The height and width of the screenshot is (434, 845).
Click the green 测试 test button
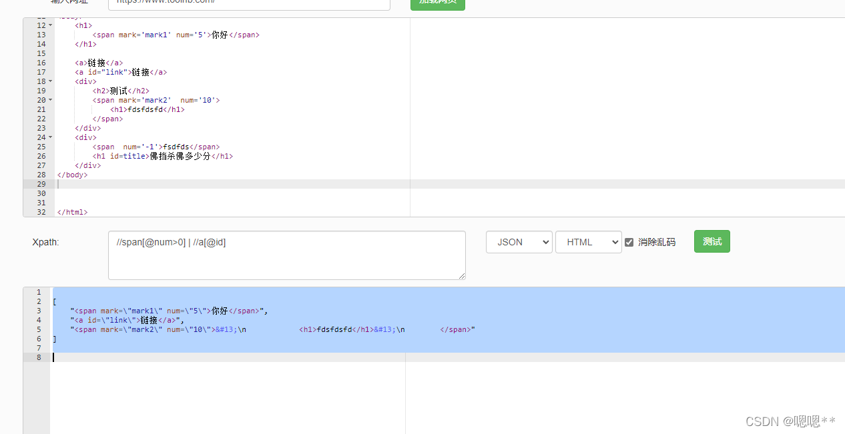712,241
